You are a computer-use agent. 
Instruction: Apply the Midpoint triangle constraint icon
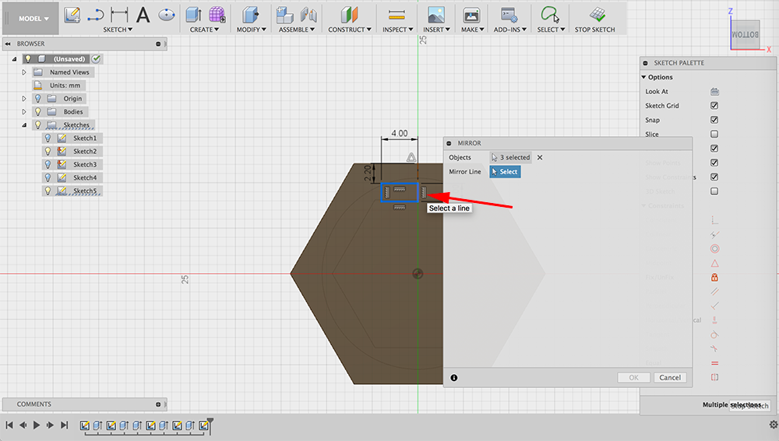tap(714, 263)
